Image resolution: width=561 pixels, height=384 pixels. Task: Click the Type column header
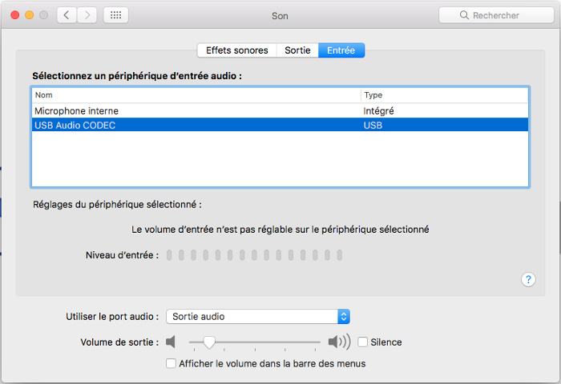click(444, 95)
